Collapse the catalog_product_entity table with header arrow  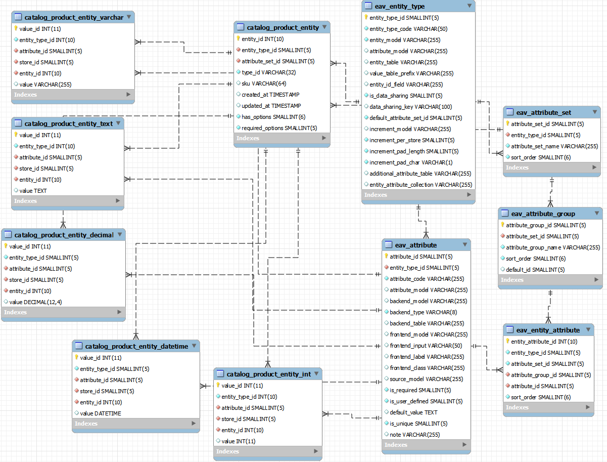(324, 27)
